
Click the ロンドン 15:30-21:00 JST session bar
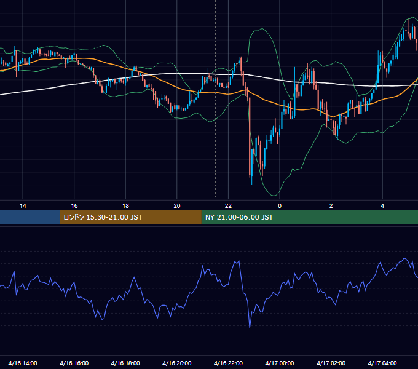pyautogui.click(x=130, y=217)
